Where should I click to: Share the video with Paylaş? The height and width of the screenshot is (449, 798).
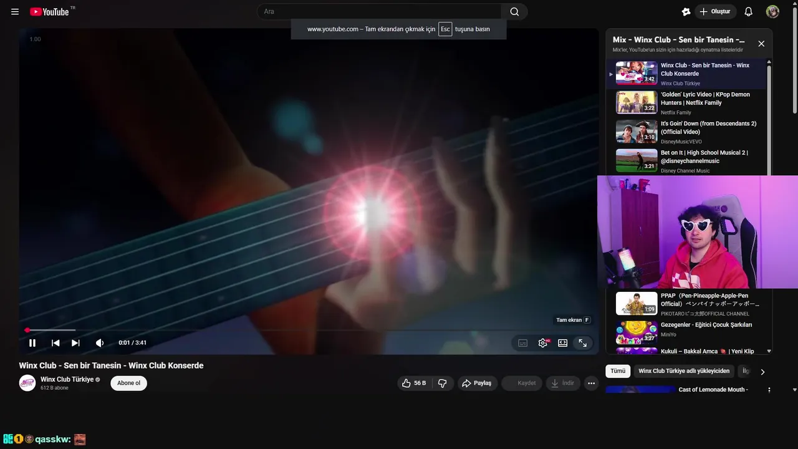[477, 383]
